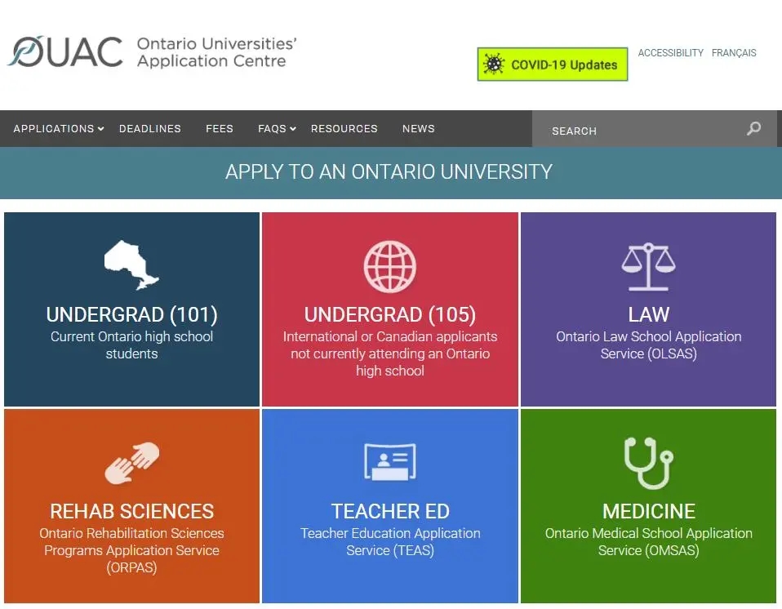Screen dimensions: 782x609
Task: Click the scales of justice Law icon
Action: point(648,266)
